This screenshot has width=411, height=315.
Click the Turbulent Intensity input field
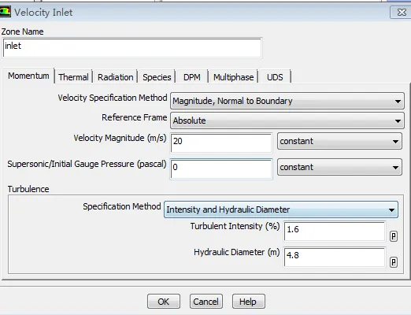(x=335, y=232)
